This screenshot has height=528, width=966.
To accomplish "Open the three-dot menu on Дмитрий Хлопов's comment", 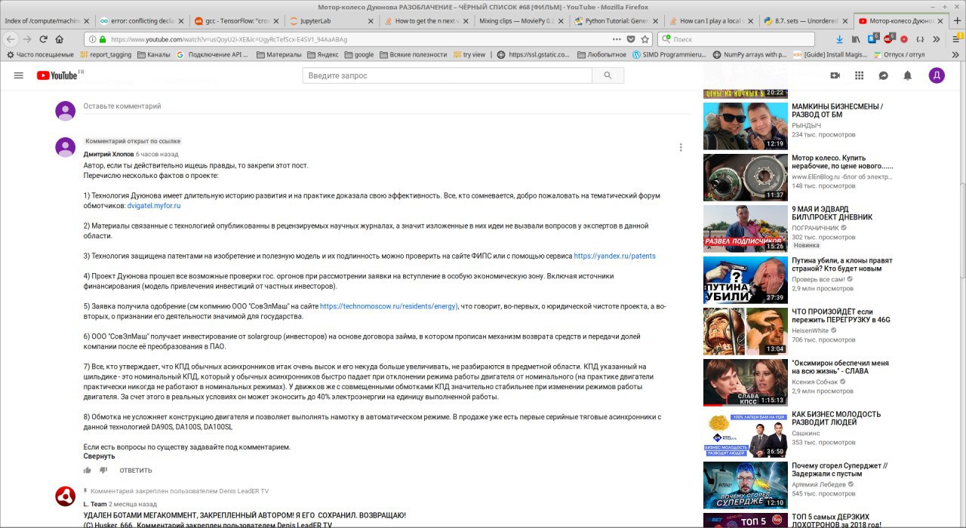I will coord(681,148).
